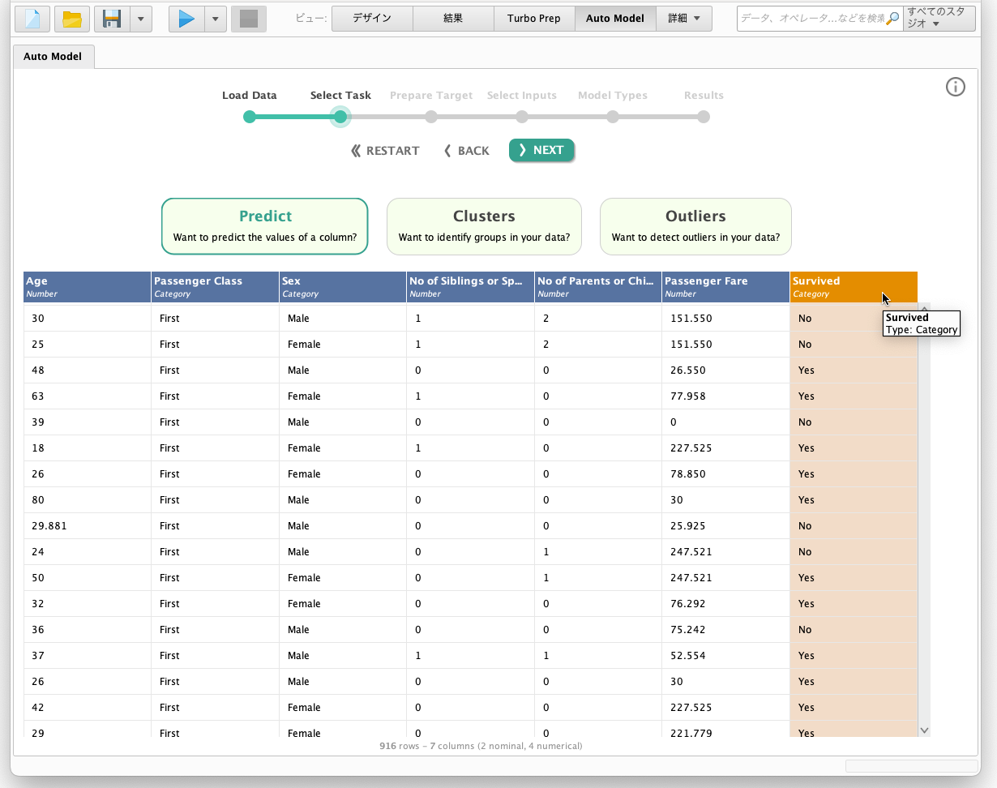Select the Sex column header
The image size is (997, 788).
[x=343, y=287]
